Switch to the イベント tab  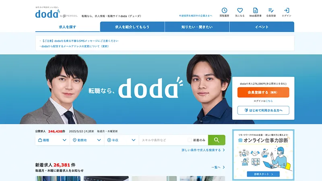[262, 27]
